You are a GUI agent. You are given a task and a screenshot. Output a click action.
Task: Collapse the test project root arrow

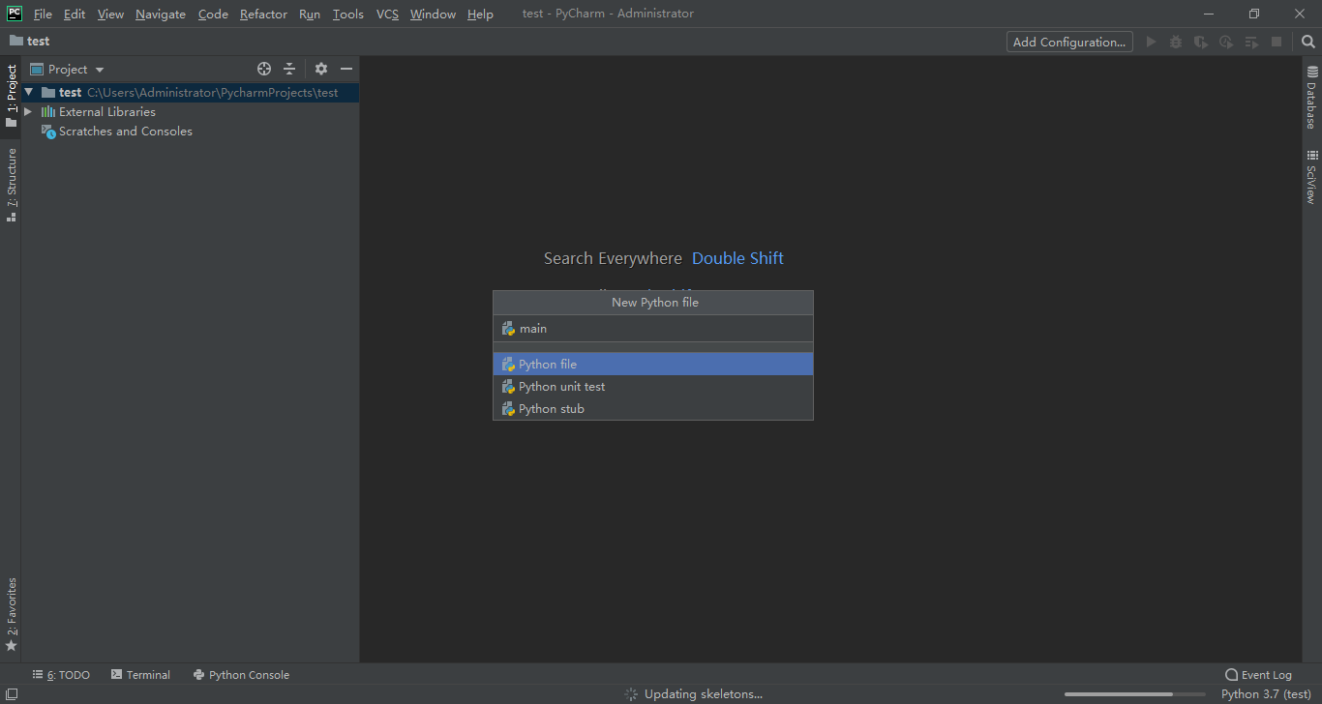[29, 92]
